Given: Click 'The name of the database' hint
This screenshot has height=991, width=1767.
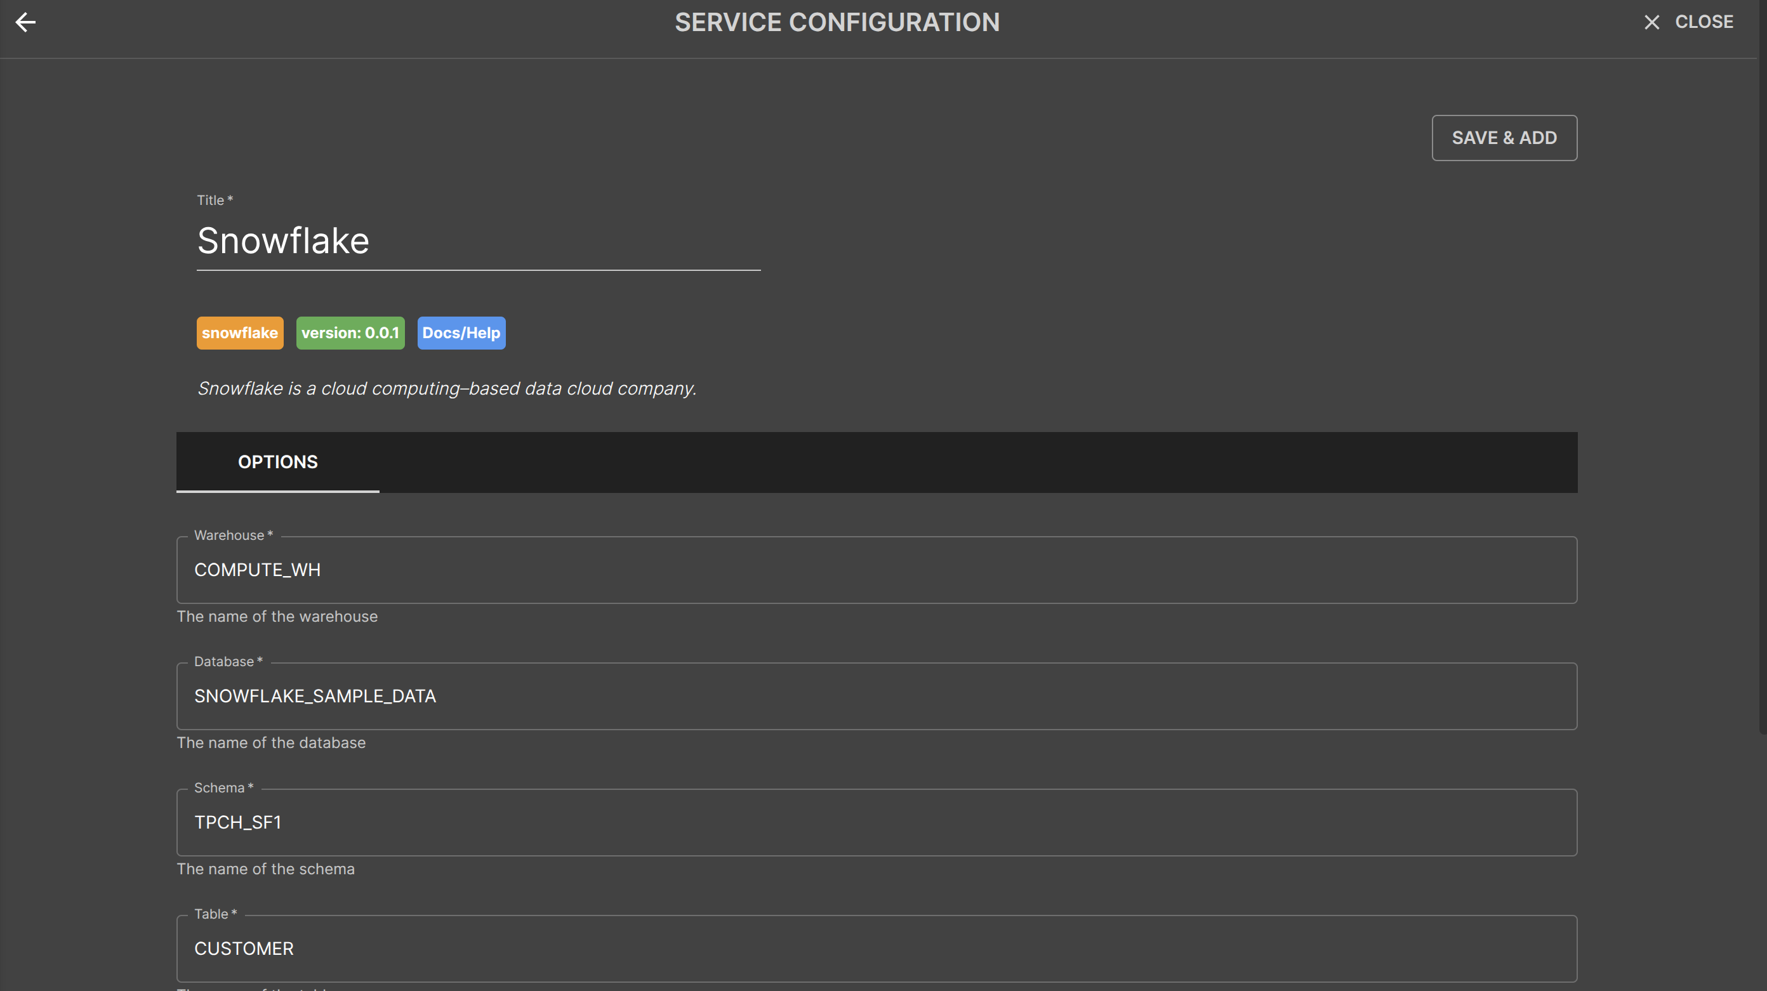Looking at the screenshot, I should coord(271,743).
